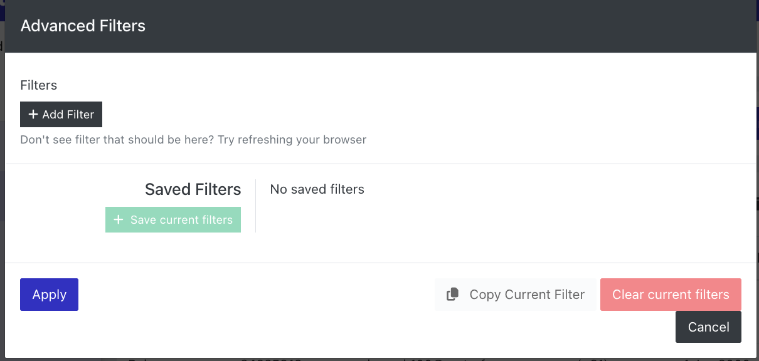Click the dark header bar of the dialog
Image resolution: width=759 pixels, height=361 pixels.
click(x=379, y=26)
